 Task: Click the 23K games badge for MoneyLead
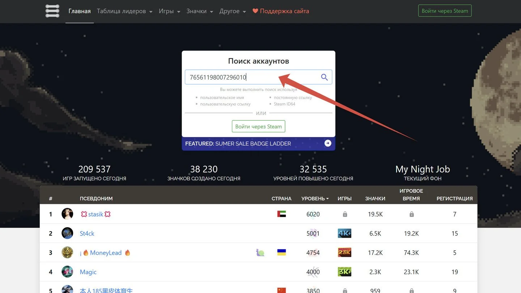[x=344, y=252]
